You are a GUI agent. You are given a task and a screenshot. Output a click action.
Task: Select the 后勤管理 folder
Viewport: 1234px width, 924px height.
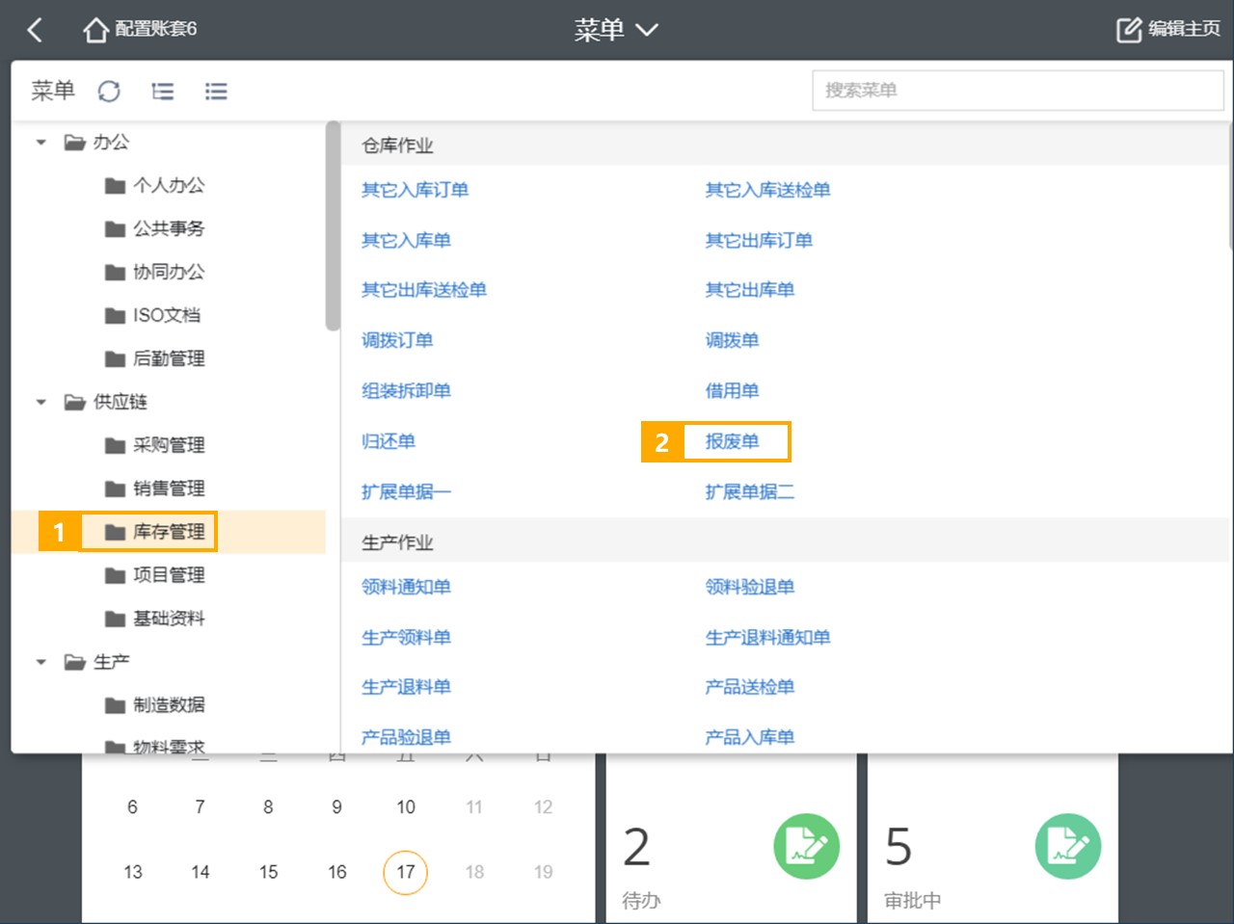pos(154,359)
